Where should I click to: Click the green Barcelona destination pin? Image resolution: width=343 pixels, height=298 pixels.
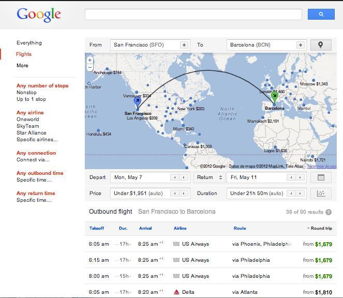[275, 97]
